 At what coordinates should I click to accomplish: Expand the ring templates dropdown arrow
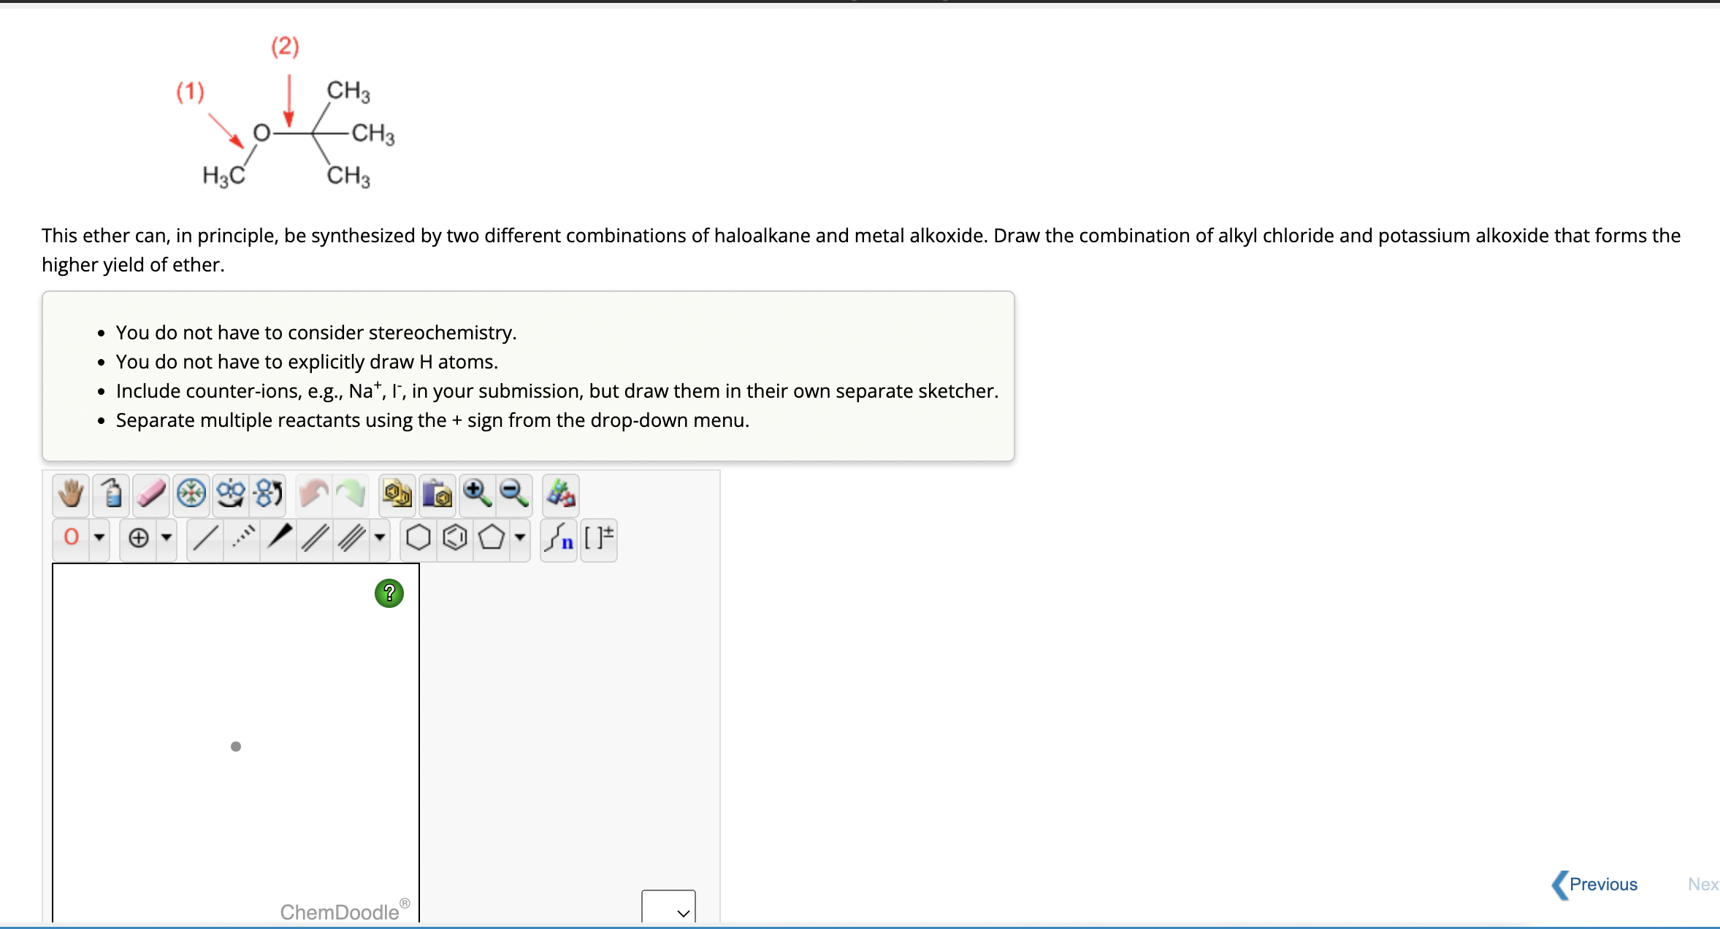coord(520,539)
